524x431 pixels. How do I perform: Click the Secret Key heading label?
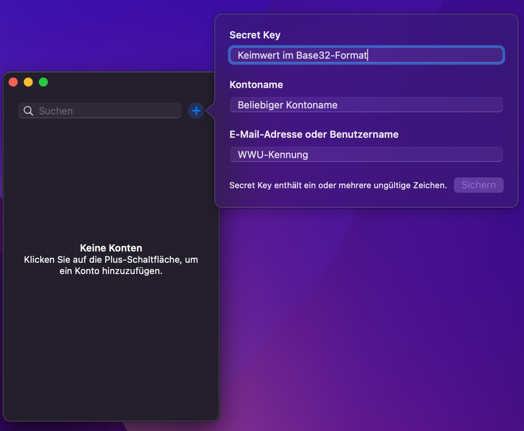point(255,35)
